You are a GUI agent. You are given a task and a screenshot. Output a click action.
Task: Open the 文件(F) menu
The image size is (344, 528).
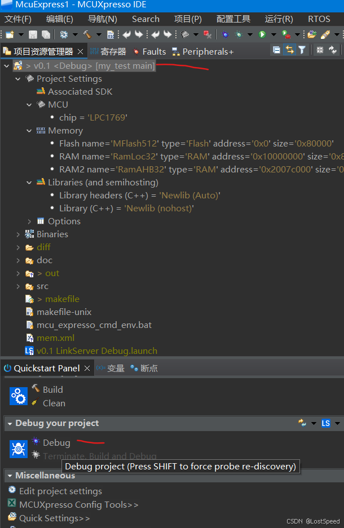point(18,19)
